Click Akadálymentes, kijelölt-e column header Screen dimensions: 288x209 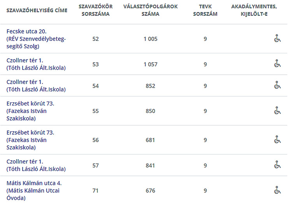coord(254,11)
